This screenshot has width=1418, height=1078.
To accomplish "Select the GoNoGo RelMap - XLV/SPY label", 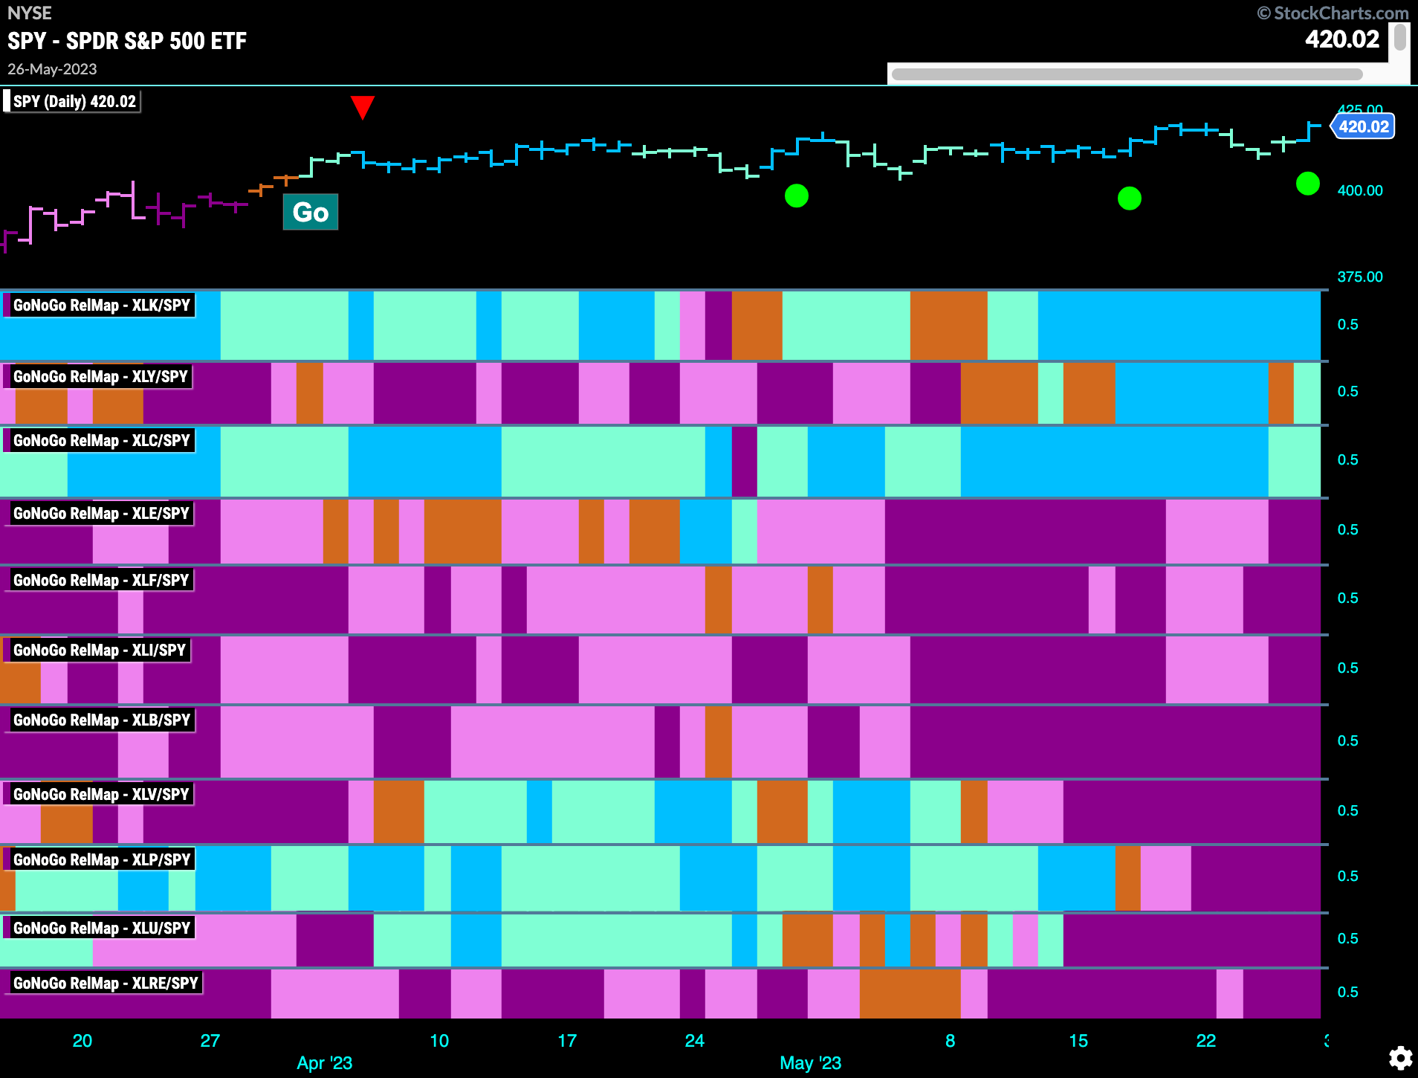I will 99,794.
